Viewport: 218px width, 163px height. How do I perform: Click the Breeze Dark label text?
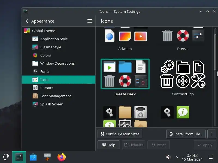(x=125, y=94)
